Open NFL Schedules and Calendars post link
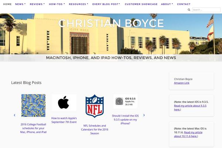The width and height of the screenshot is (222, 148). (x=95, y=129)
